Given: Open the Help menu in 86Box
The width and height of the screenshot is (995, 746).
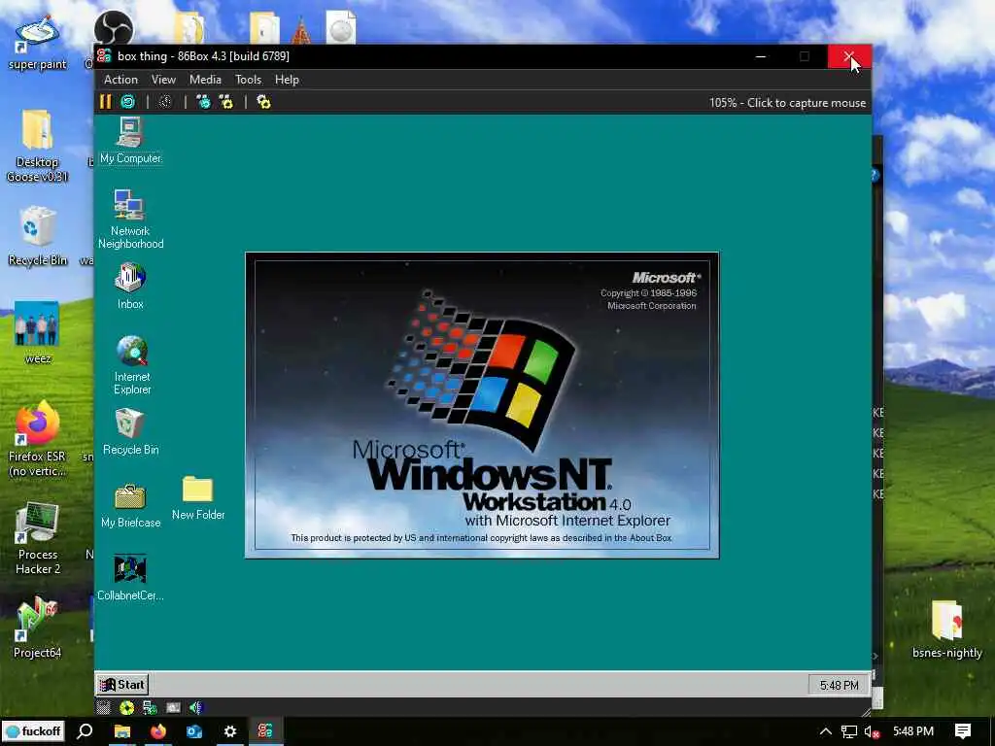Looking at the screenshot, I should click(287, 80).
